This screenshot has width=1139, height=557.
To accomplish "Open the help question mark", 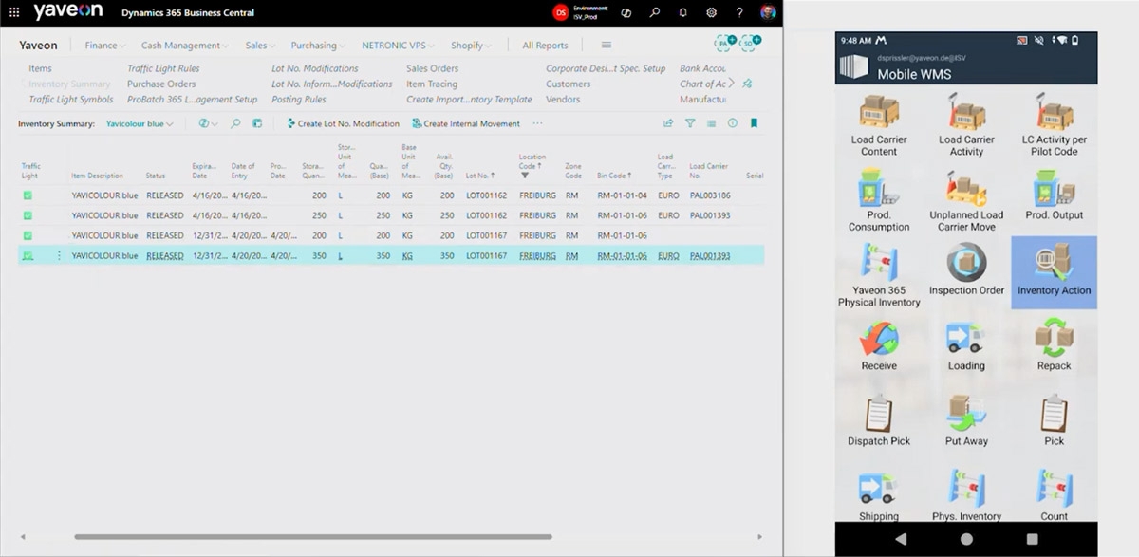I will click(739, 12).
